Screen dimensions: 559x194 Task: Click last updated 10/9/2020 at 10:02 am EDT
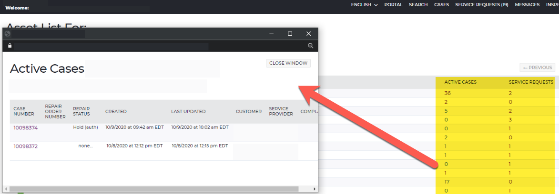click(x=200, y=127)
